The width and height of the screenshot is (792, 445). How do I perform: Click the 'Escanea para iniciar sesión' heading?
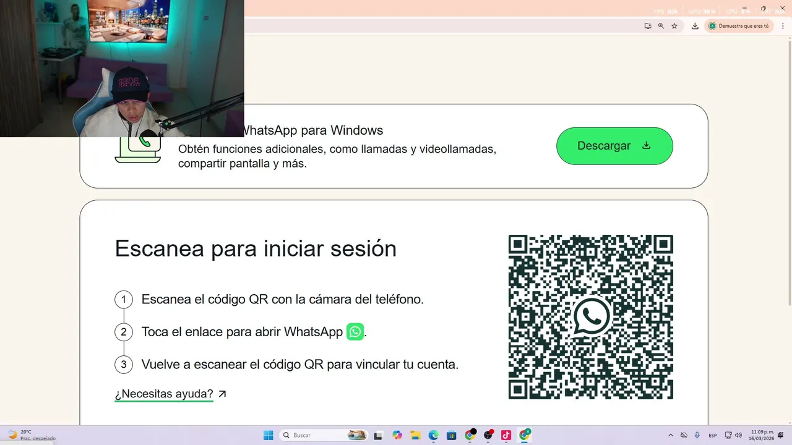pos(256,248)
